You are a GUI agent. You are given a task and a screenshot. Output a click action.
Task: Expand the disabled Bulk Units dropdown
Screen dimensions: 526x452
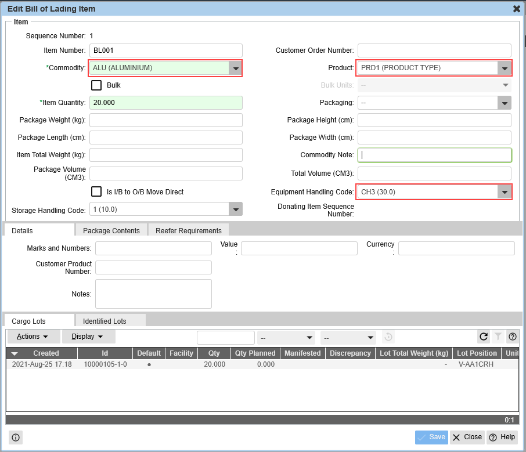[x=505, y=85]
